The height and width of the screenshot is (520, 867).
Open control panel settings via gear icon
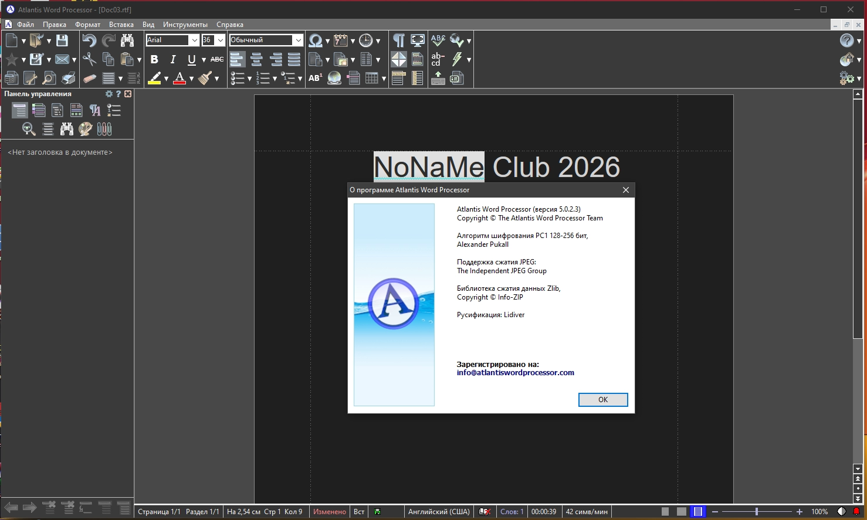(x=109, y=94)
